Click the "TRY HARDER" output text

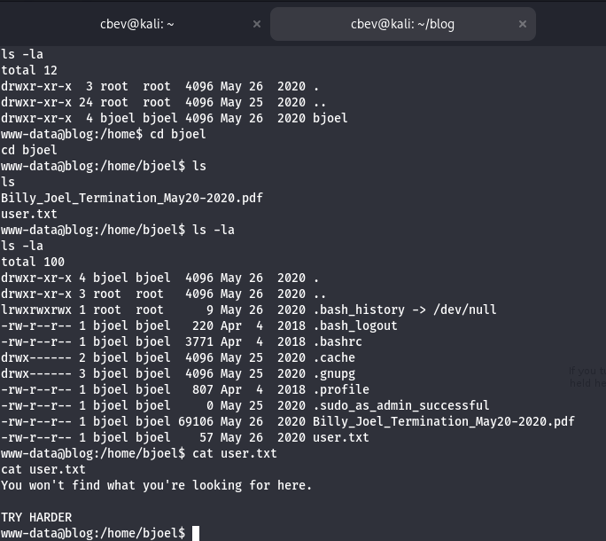click(36, 517)
